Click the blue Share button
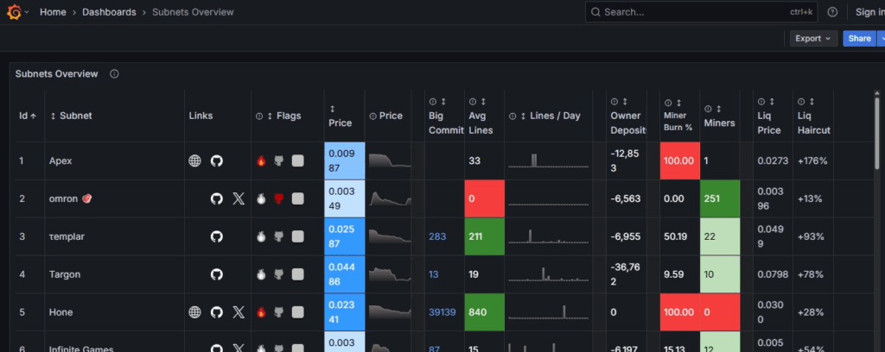Viewport: 885px width, 352px height. click(x=859, y=38)
